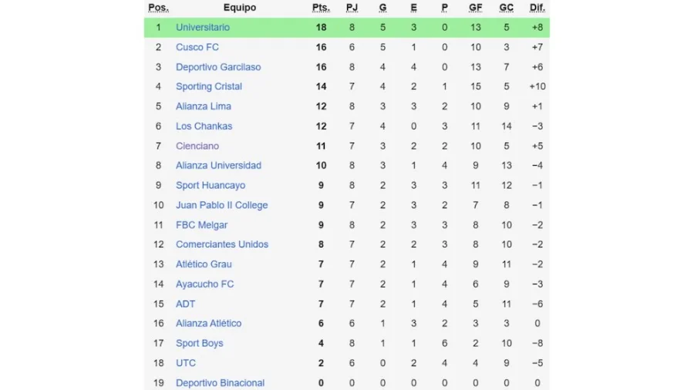Select the Ayacucho FC link
Viewport: 694px width, 390px height.
coord(204,284)
